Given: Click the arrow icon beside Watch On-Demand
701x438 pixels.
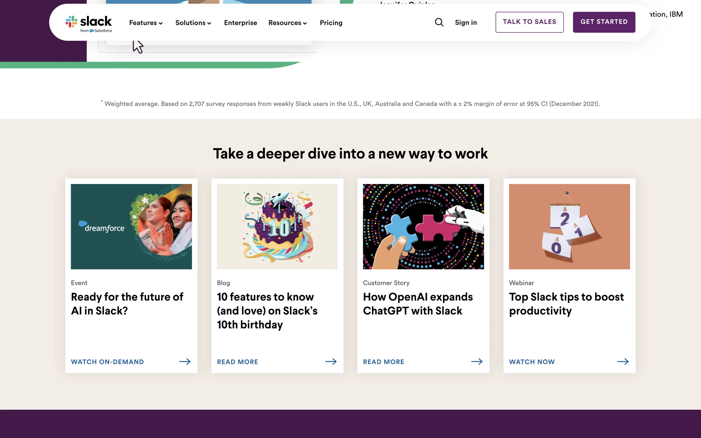Looking at the screenshot, I should 185,361.
